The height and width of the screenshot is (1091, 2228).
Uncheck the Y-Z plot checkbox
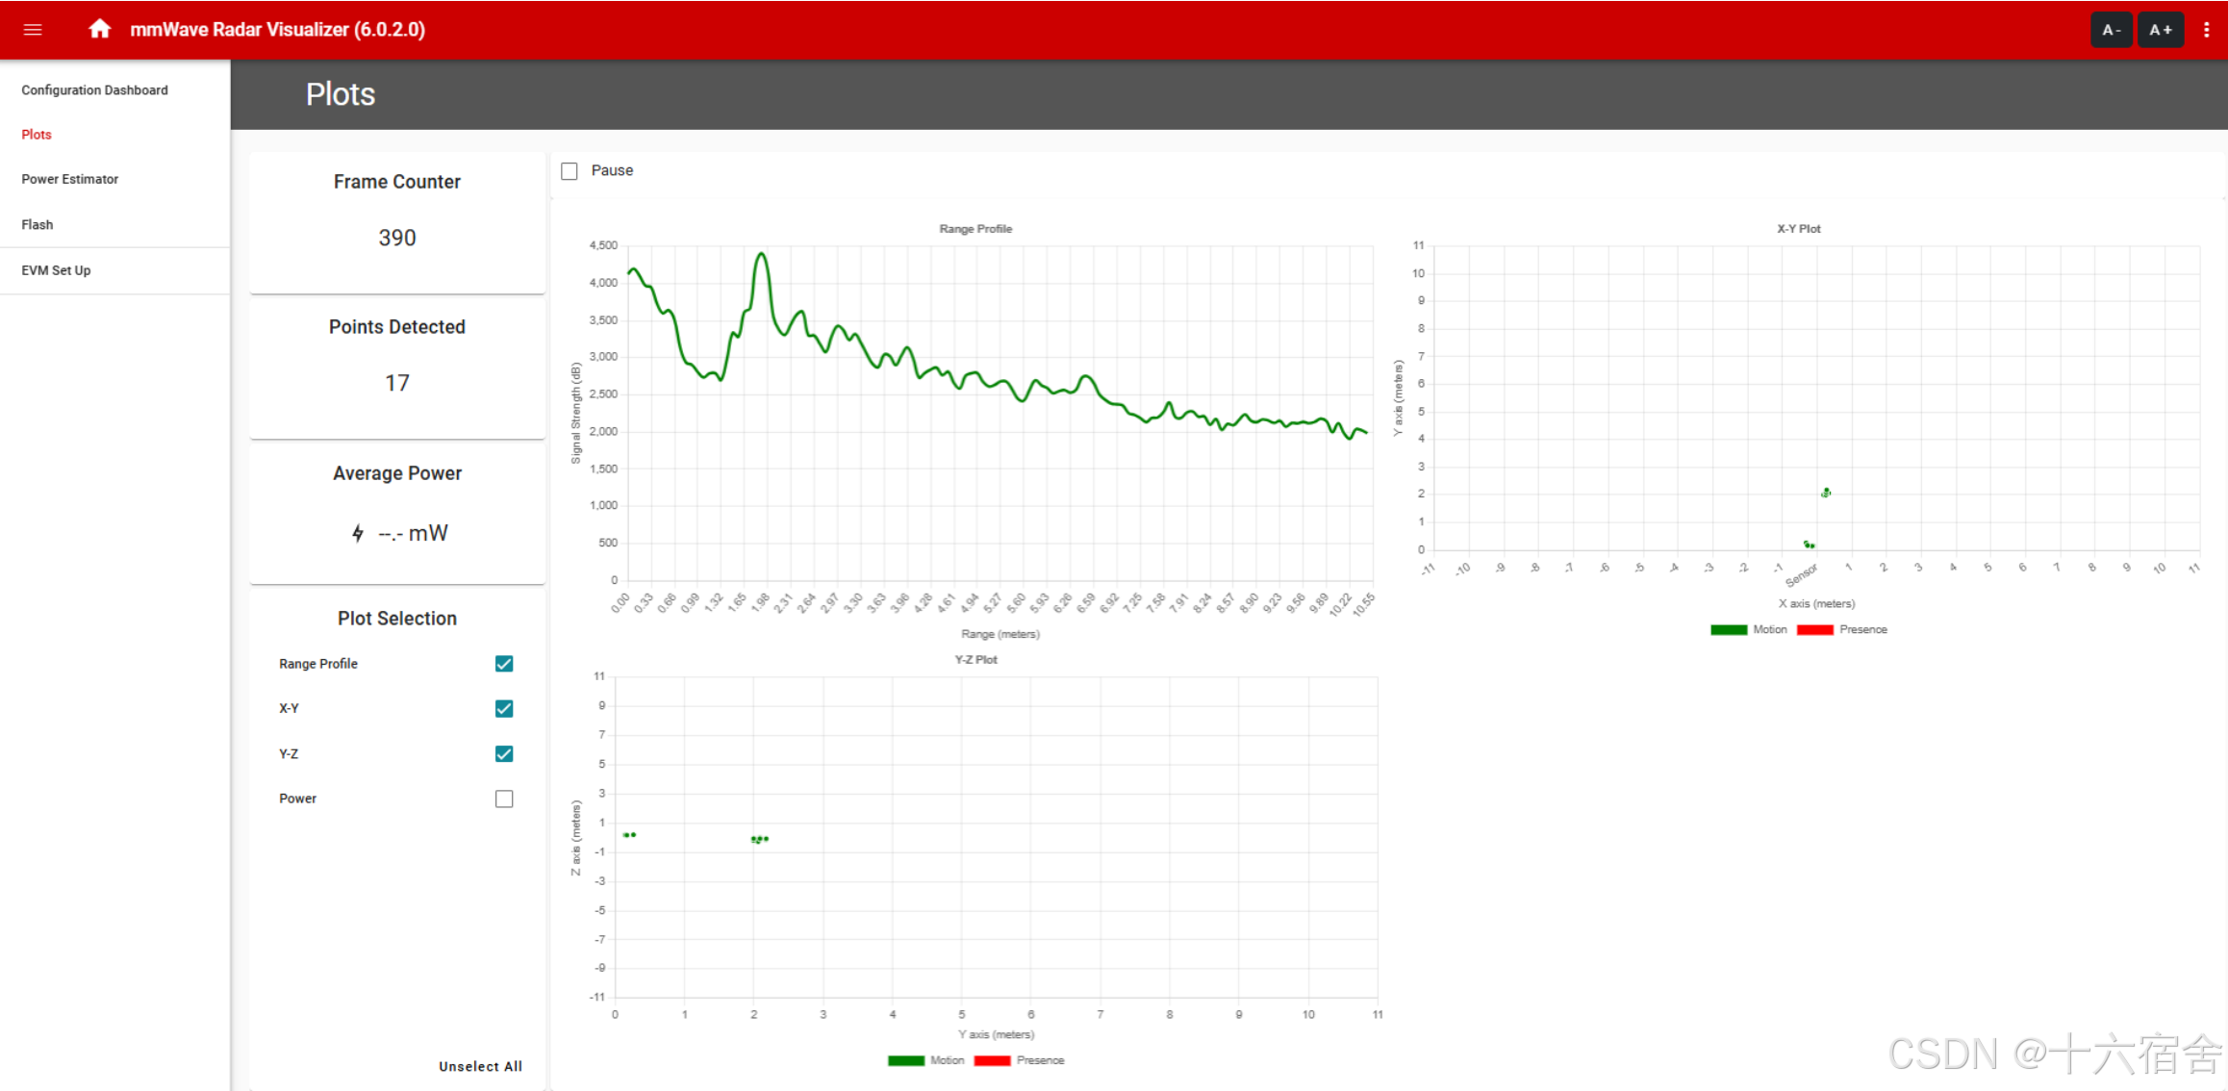[504, 753]
